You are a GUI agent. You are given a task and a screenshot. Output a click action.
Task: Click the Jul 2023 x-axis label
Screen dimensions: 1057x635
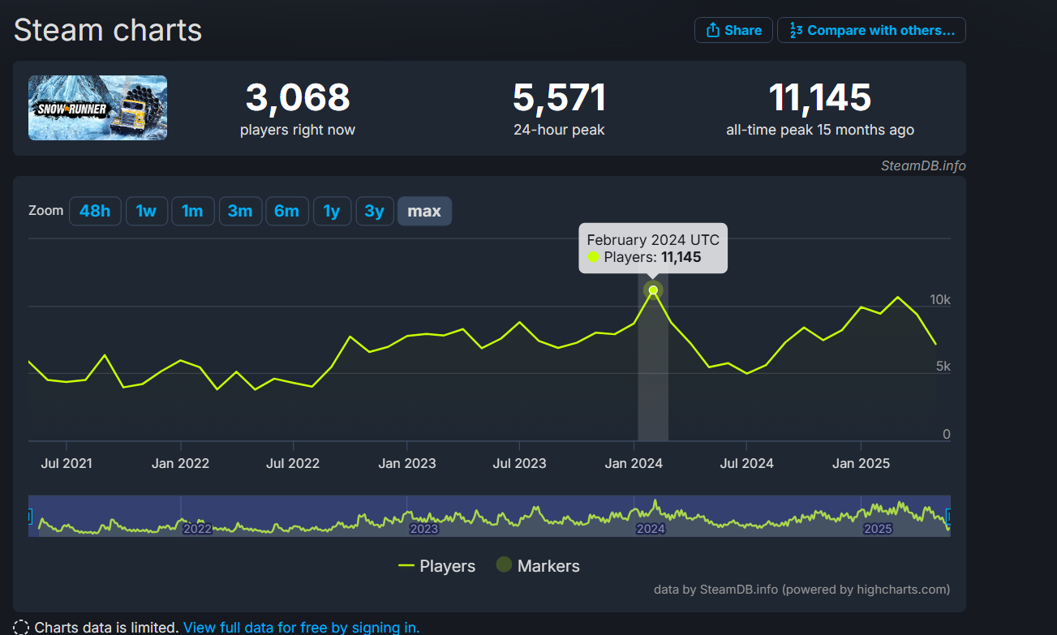point(520,463)
